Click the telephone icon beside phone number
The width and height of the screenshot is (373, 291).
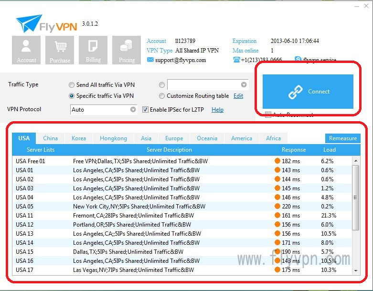[236, 59]
